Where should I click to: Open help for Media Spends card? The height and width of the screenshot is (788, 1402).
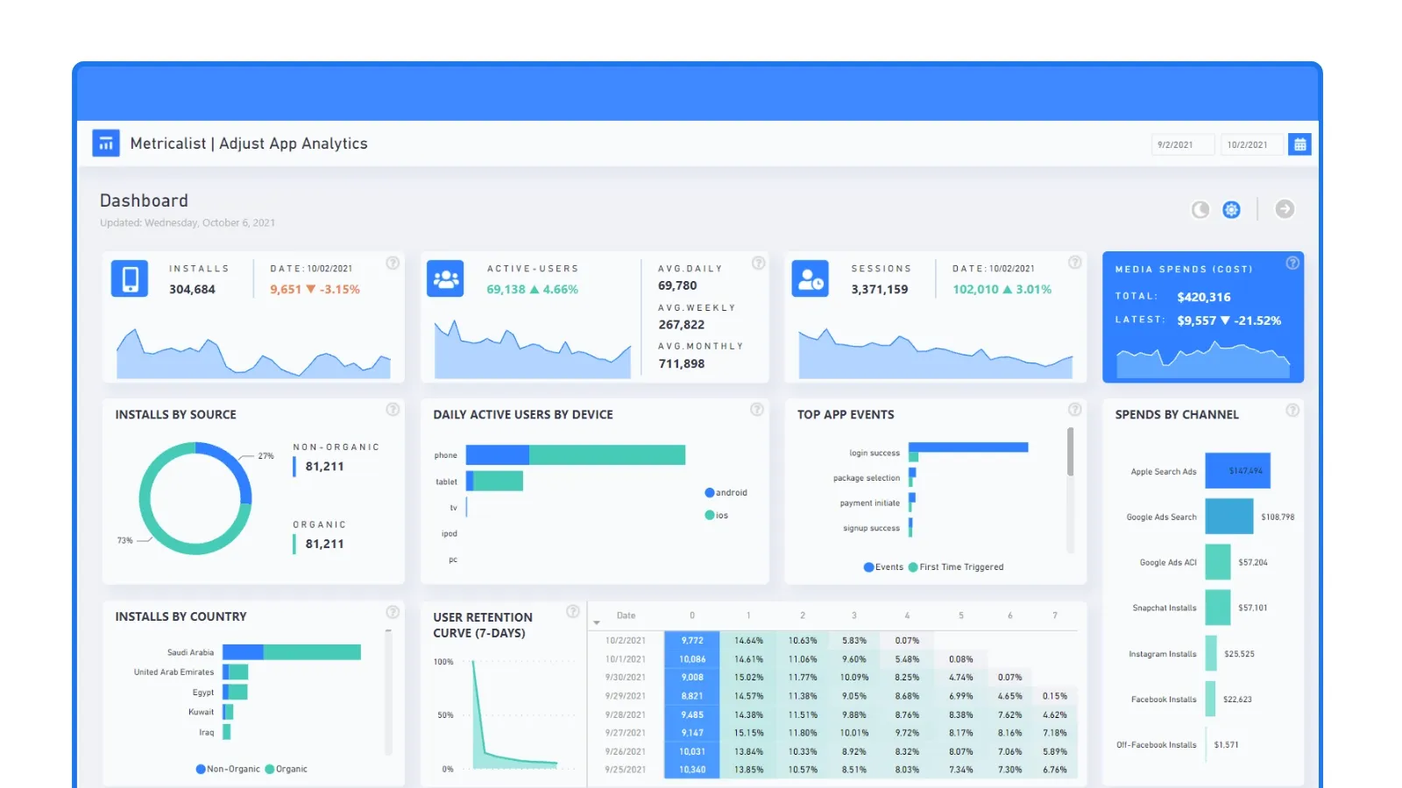[1292, 264]
